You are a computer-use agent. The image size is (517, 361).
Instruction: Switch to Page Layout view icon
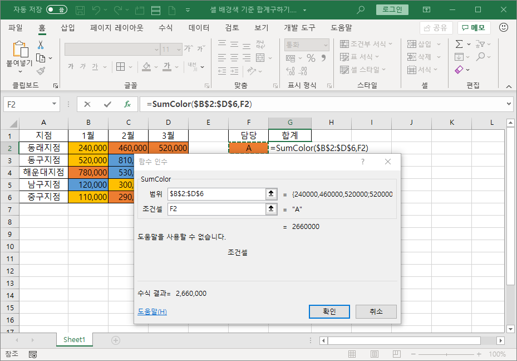pyautogui.click(x=375, y=354)
